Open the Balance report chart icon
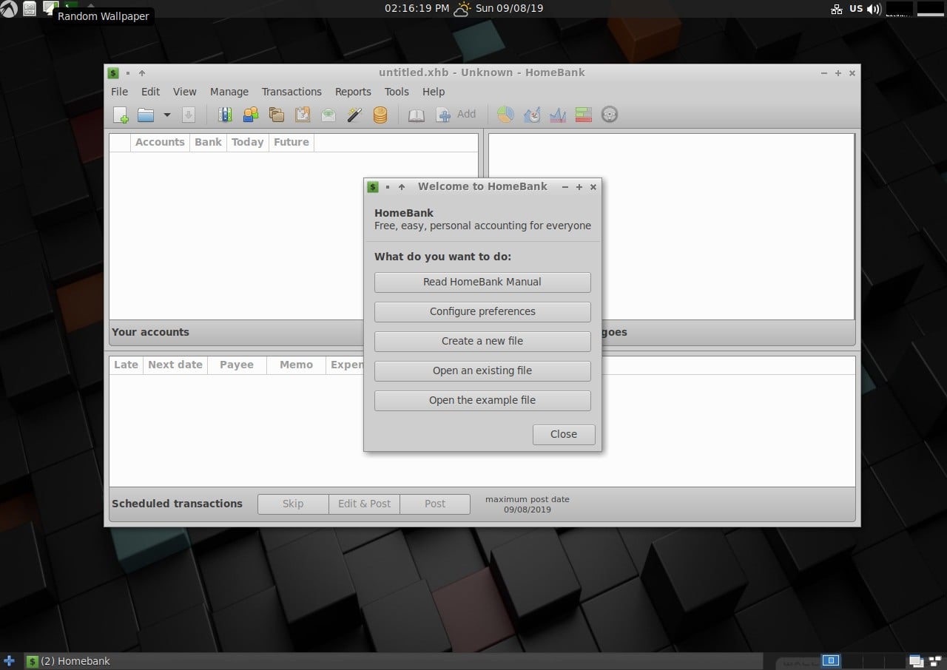 (x=557, y=115)
